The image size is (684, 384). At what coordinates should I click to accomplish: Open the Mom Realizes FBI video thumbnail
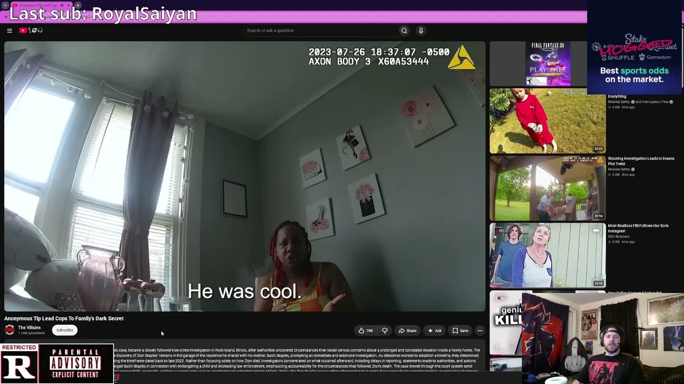point(548,255)
